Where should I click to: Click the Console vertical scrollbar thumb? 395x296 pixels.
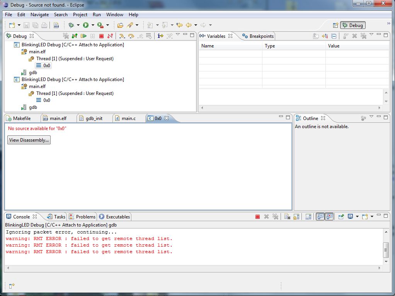pos(386,250)
